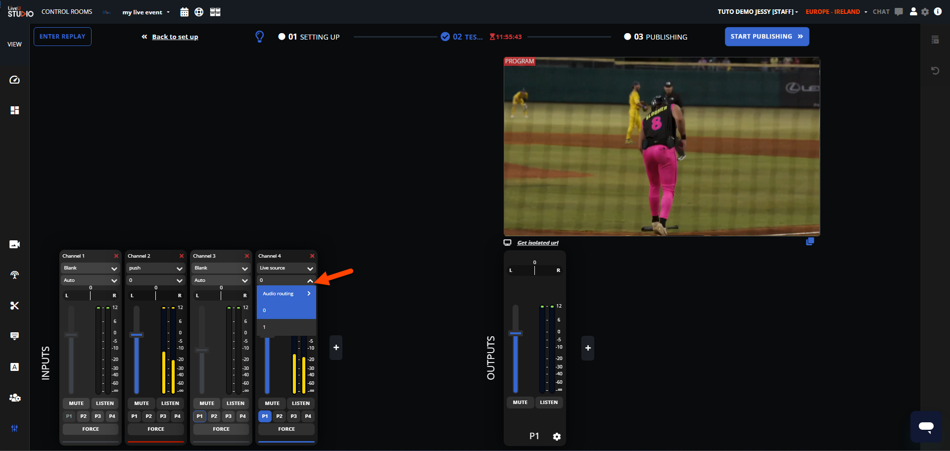Open the dashboard speedometer icon
950x451 pixels.
14,80
